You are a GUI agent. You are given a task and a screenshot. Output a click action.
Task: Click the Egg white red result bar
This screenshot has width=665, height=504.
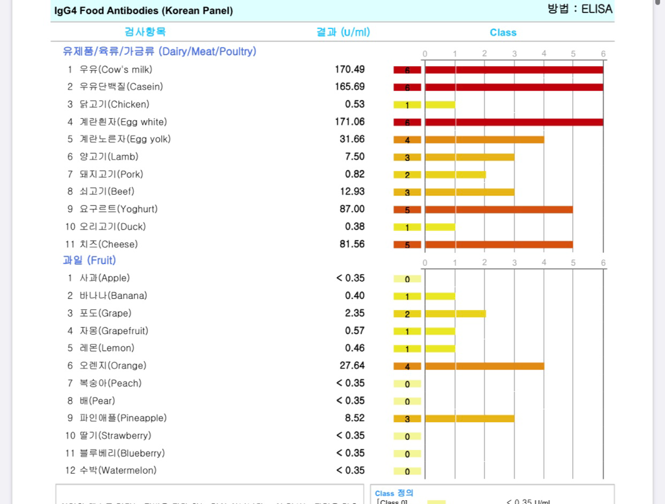[514, 122]
